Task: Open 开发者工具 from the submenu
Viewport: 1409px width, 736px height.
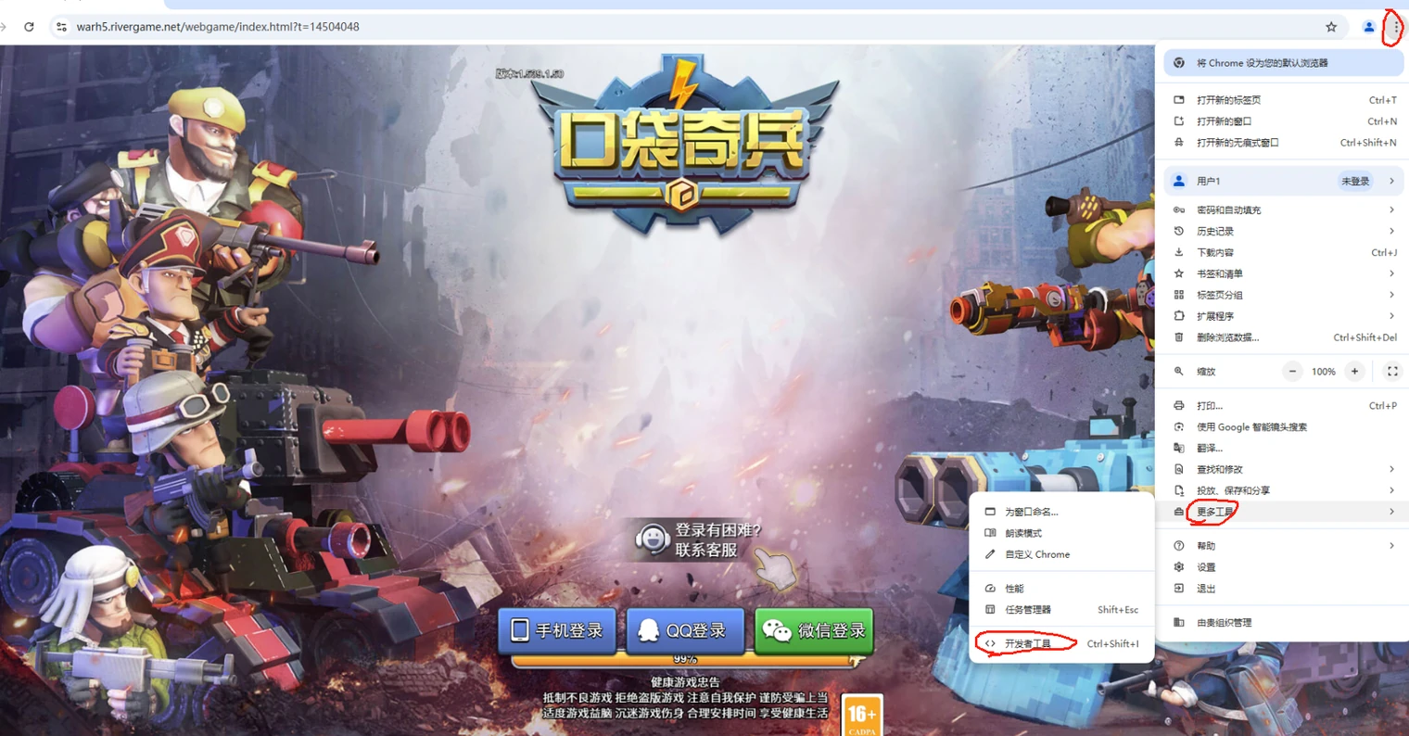Action: click(x=1061, y=643)
